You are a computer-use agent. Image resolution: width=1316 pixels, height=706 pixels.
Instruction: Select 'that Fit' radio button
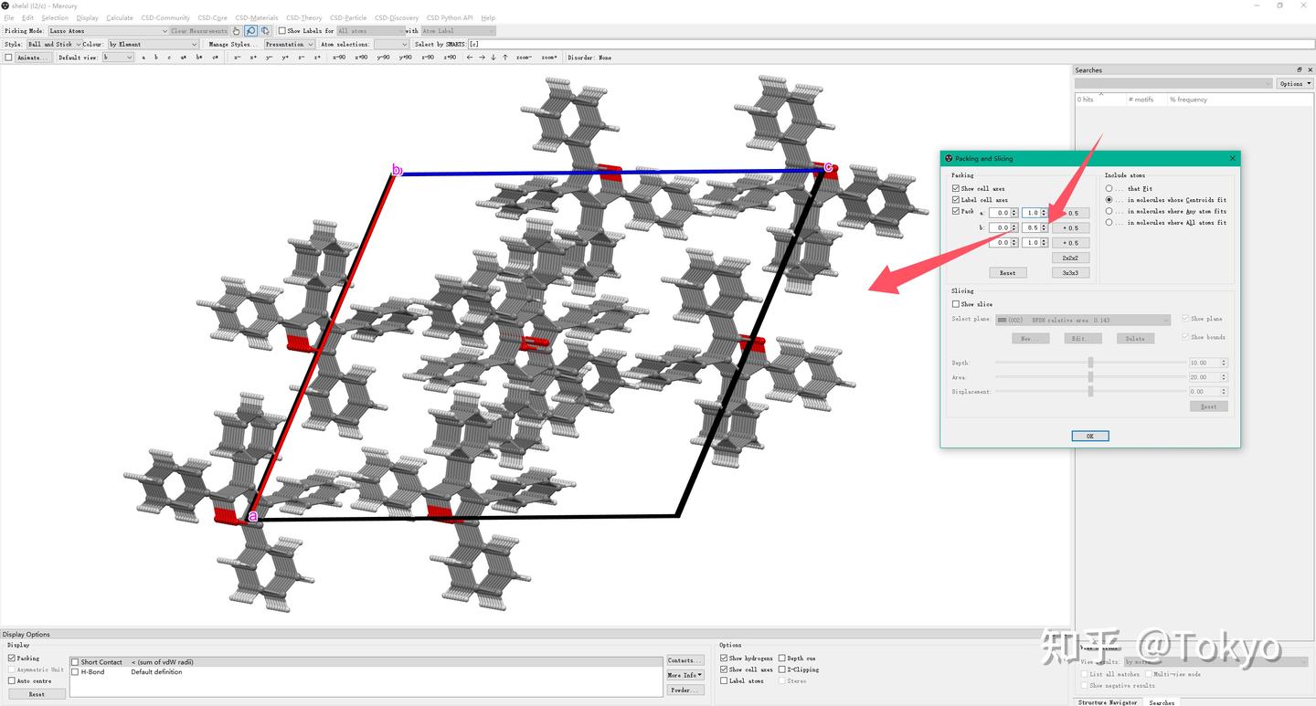pos(1109,188)
